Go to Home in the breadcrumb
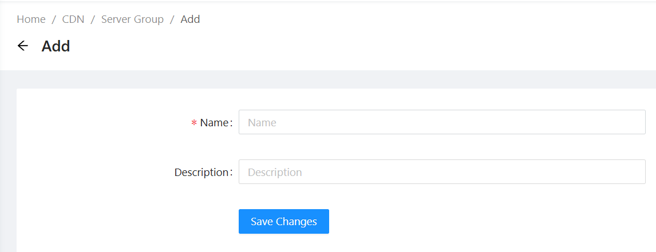The height and width of the screenshot is (252, 656). point(31,19)
